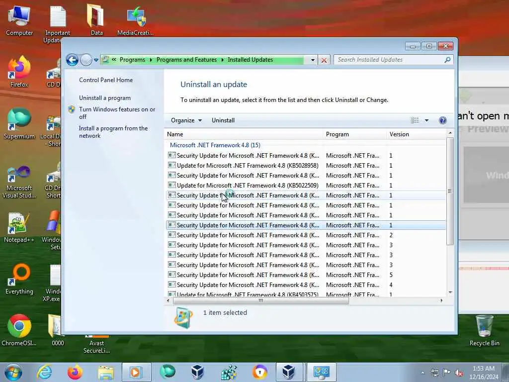The height and width of the screenshot is (382, 509).
Task: Select the MediaCreati... desktop icon
Action: point(135,21)
